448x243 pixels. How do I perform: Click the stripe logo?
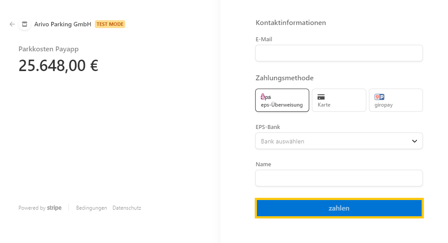[54, 208]
